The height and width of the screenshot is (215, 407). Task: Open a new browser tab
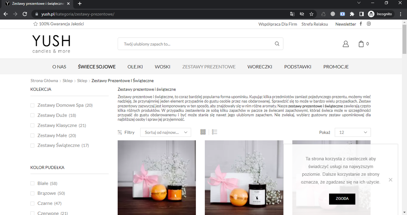tap(79, 3)
